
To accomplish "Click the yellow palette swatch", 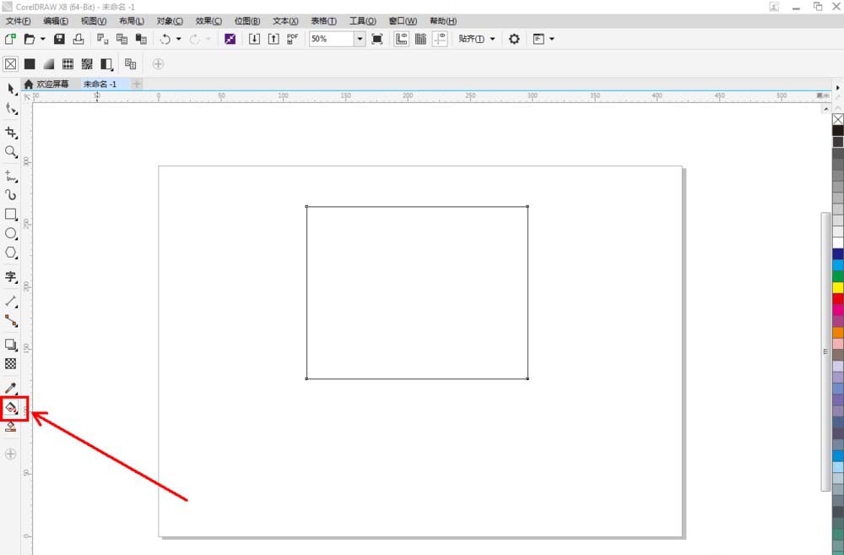I will [x=837, y=287].
